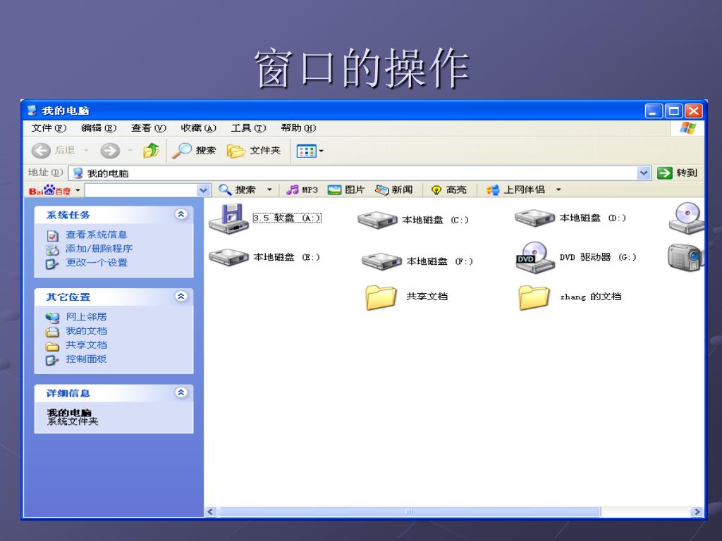Click 更改一个设置 link
The image size is (722, 541).
pos(96,263)
